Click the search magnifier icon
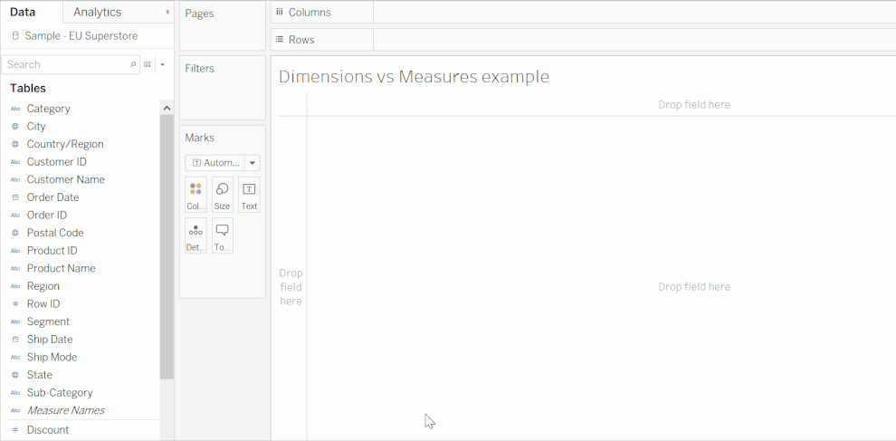Viewport: 896px width, 441px height. tap(134, 64)
